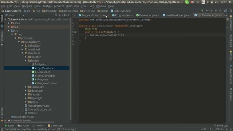
Task: Select CourseStructure.txt file
Action: 38,110
